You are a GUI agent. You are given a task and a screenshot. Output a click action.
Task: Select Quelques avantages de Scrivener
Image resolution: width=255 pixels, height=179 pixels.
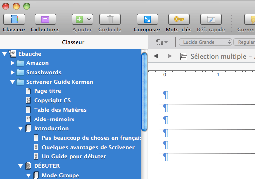[88, 147]
